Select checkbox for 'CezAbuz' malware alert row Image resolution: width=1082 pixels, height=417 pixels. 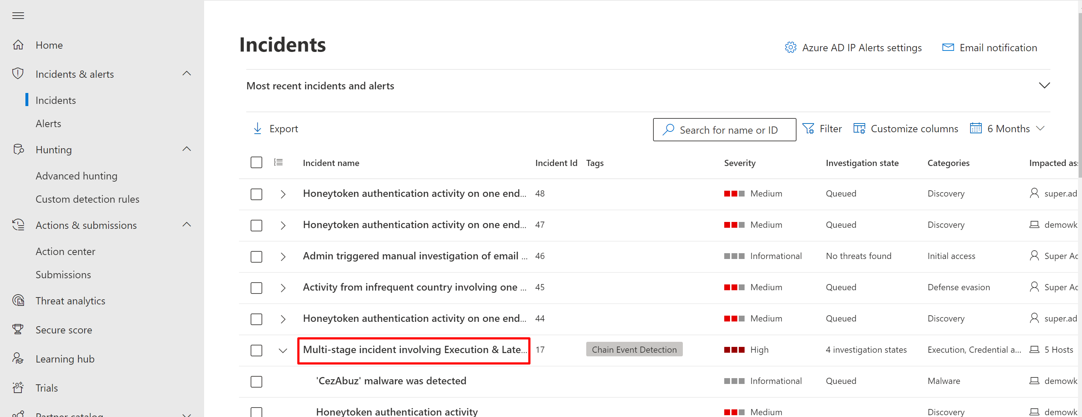click(256, 381)
